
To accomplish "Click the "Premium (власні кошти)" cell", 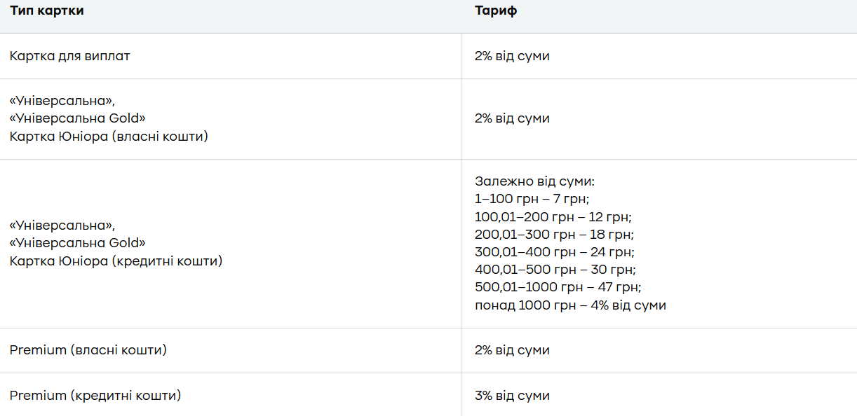I will click(x=88, y=350).
